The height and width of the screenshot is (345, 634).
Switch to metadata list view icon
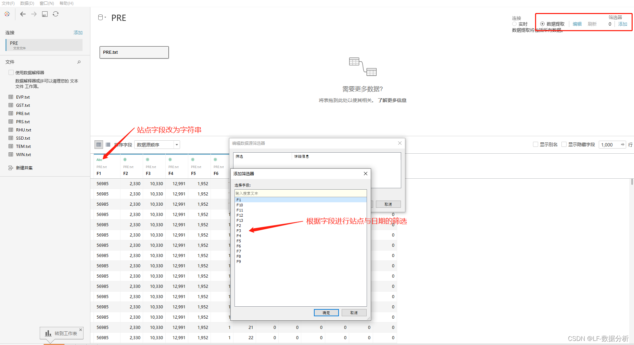click(108, 145)
